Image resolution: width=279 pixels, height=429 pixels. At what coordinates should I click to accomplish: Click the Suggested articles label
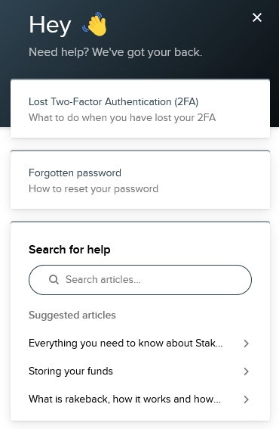pos(72,316)
